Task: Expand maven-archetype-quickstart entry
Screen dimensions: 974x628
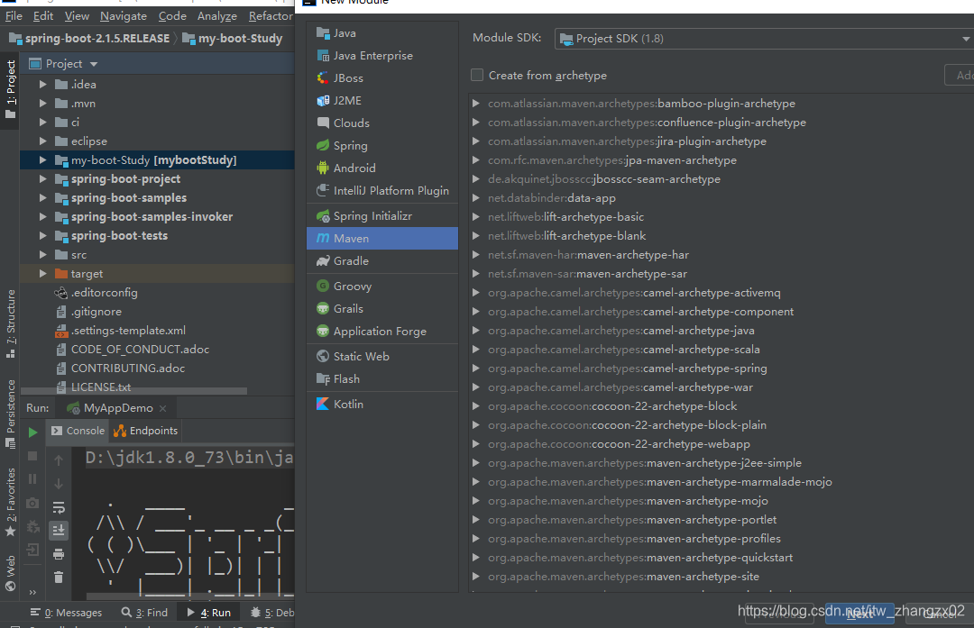Action: click(476, 557)
